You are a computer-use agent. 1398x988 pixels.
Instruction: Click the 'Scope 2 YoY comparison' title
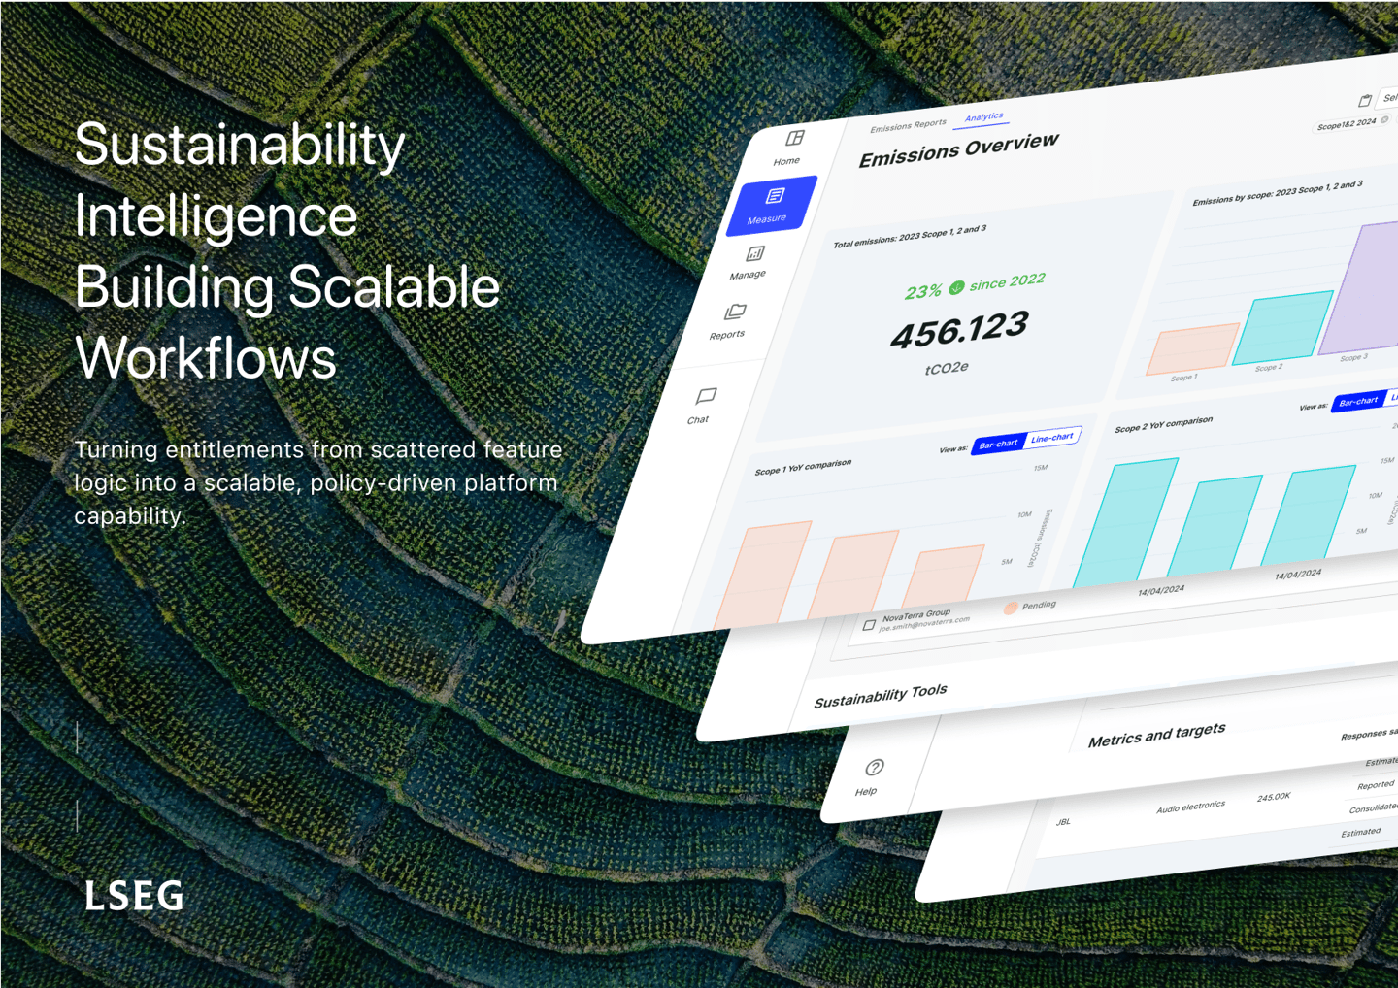[x=1163, y=424]
